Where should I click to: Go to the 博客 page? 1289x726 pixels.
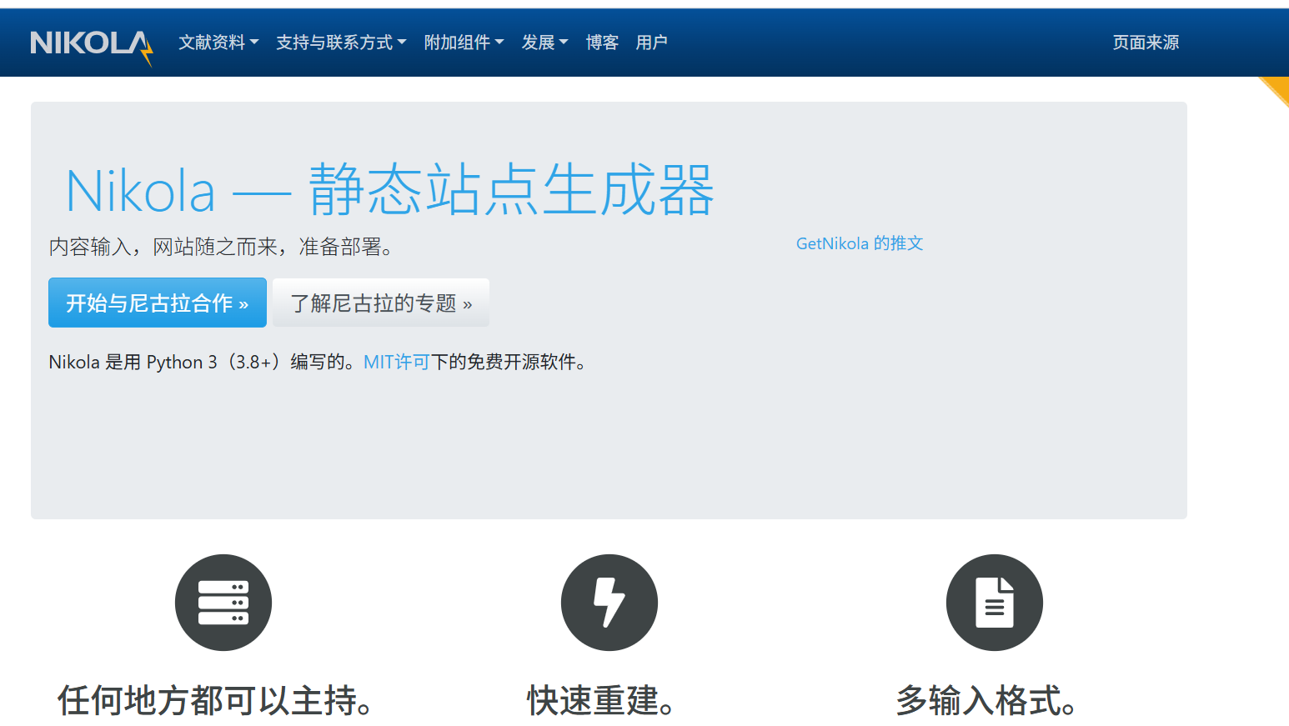602,43
